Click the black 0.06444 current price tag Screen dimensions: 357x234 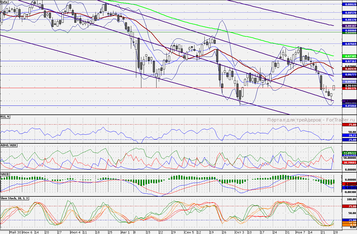click(x=349, y=85)
